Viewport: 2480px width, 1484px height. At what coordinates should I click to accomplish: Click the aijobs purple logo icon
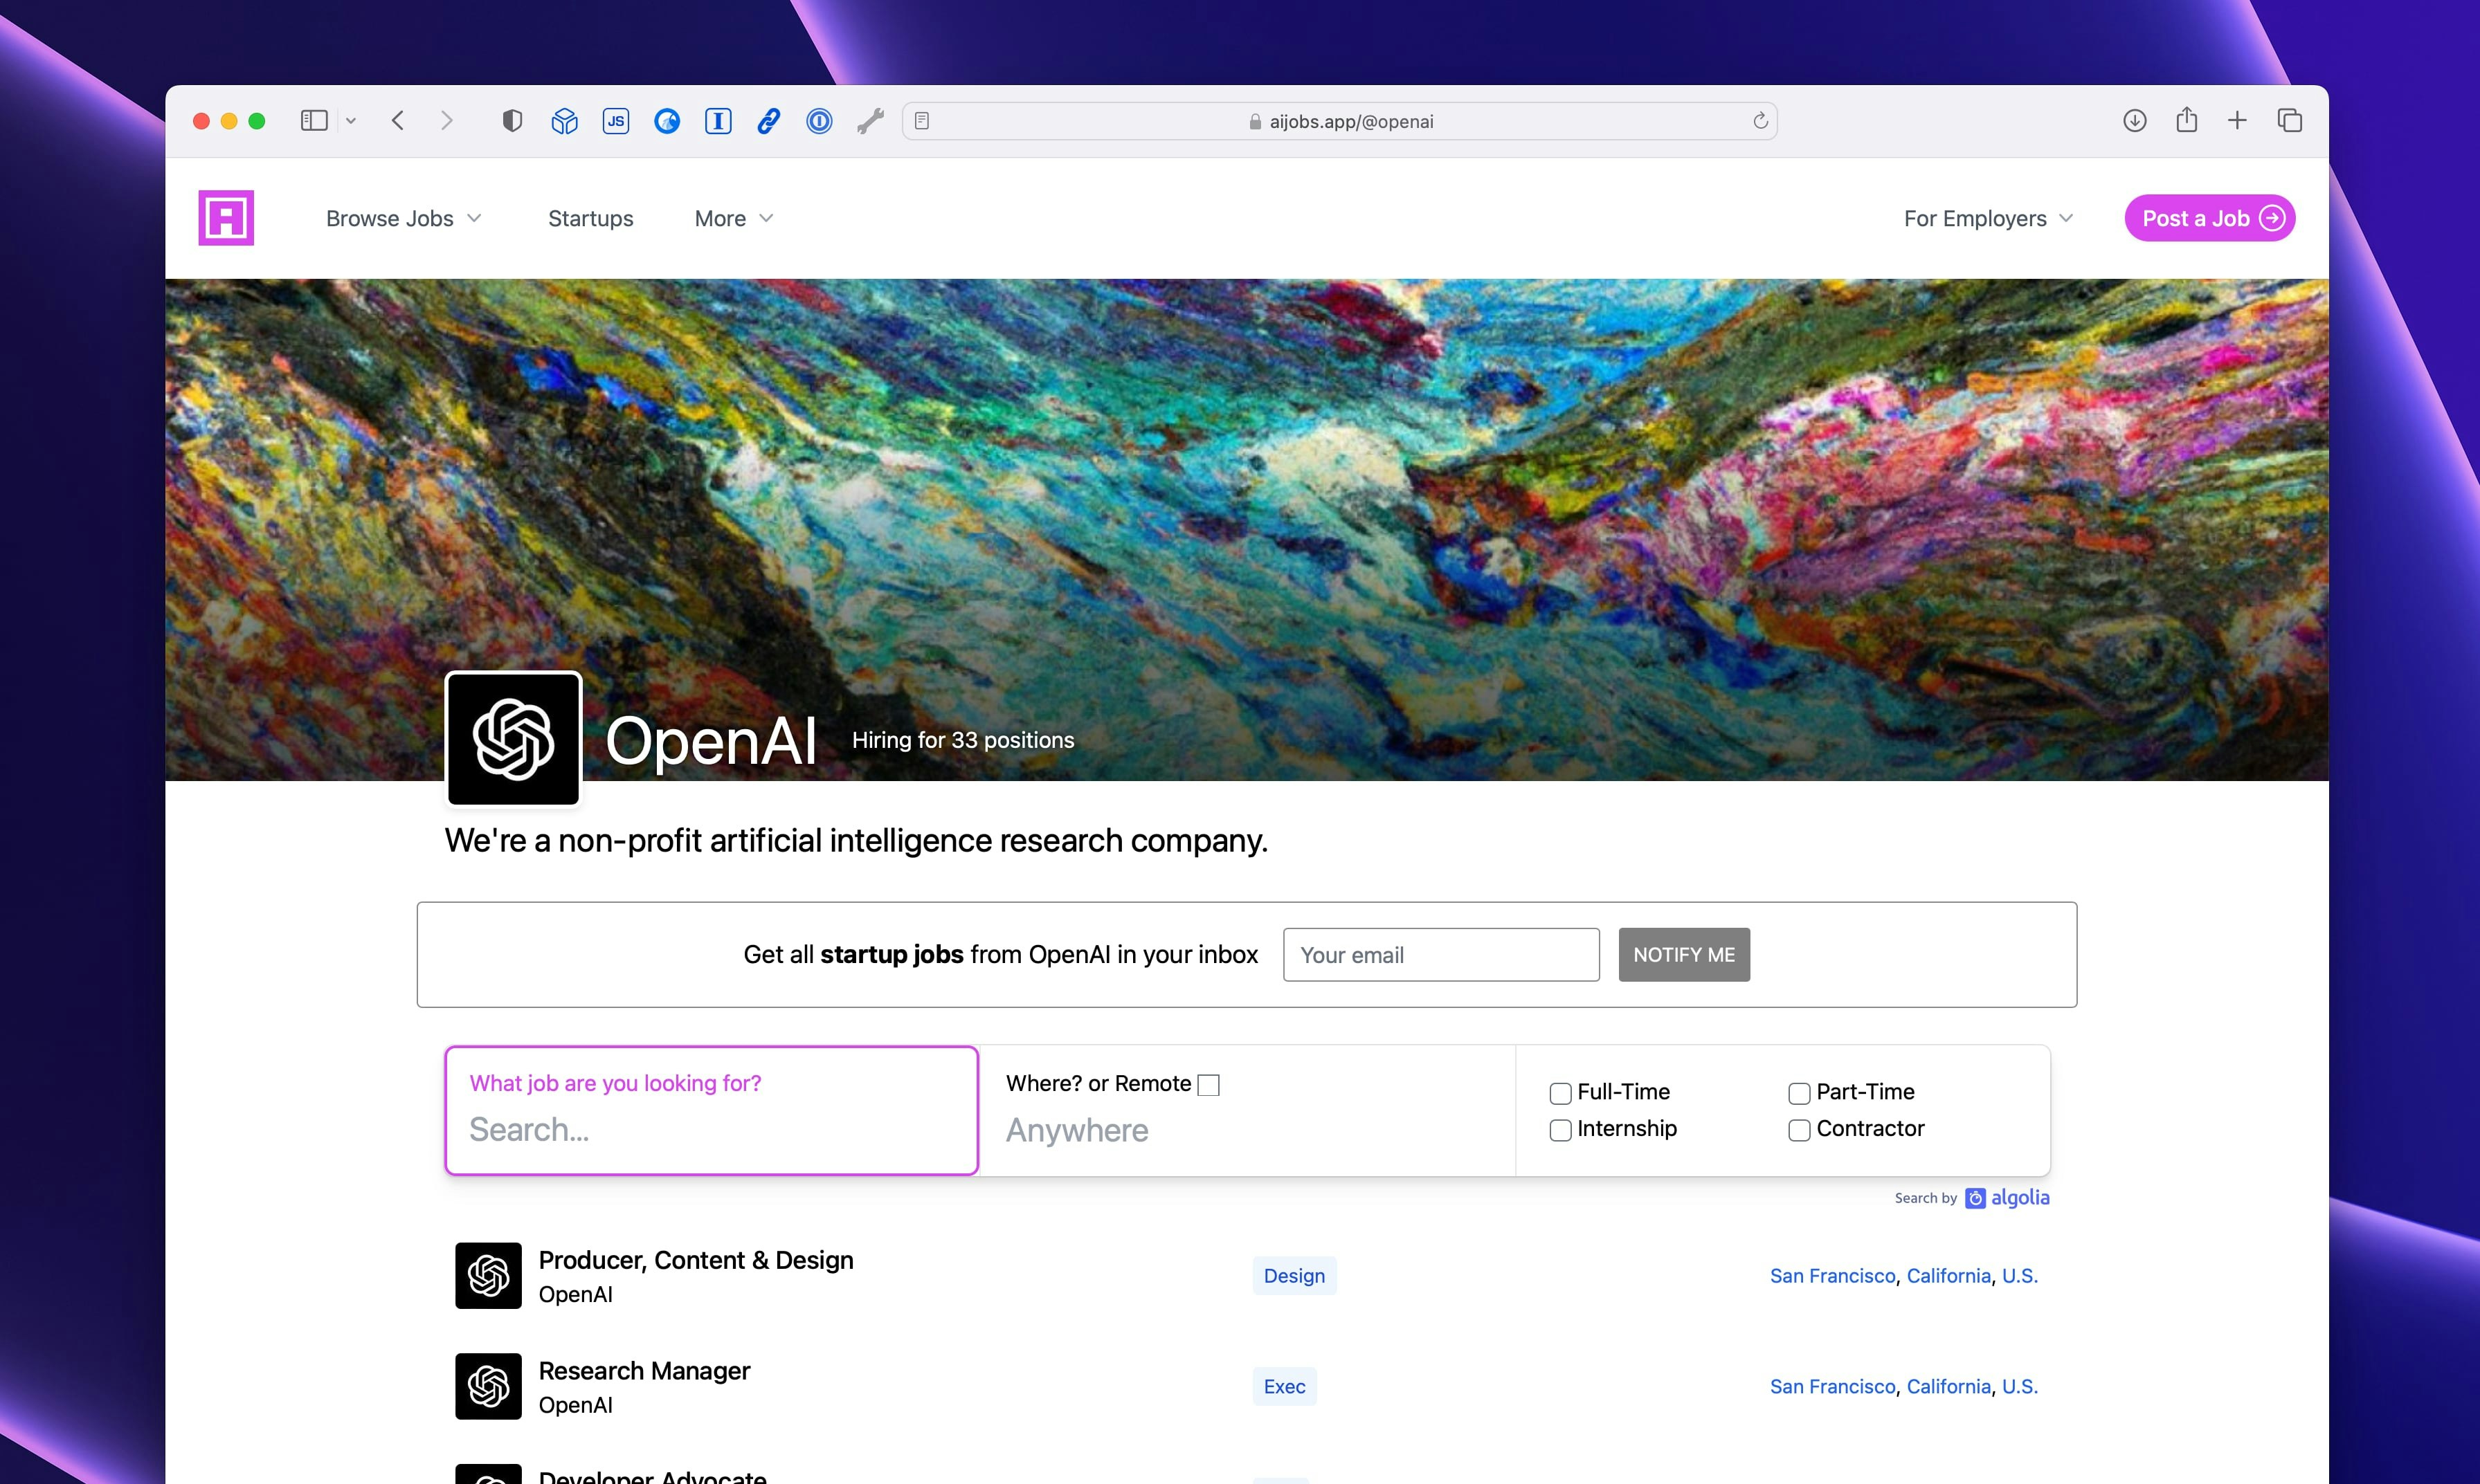226,217
